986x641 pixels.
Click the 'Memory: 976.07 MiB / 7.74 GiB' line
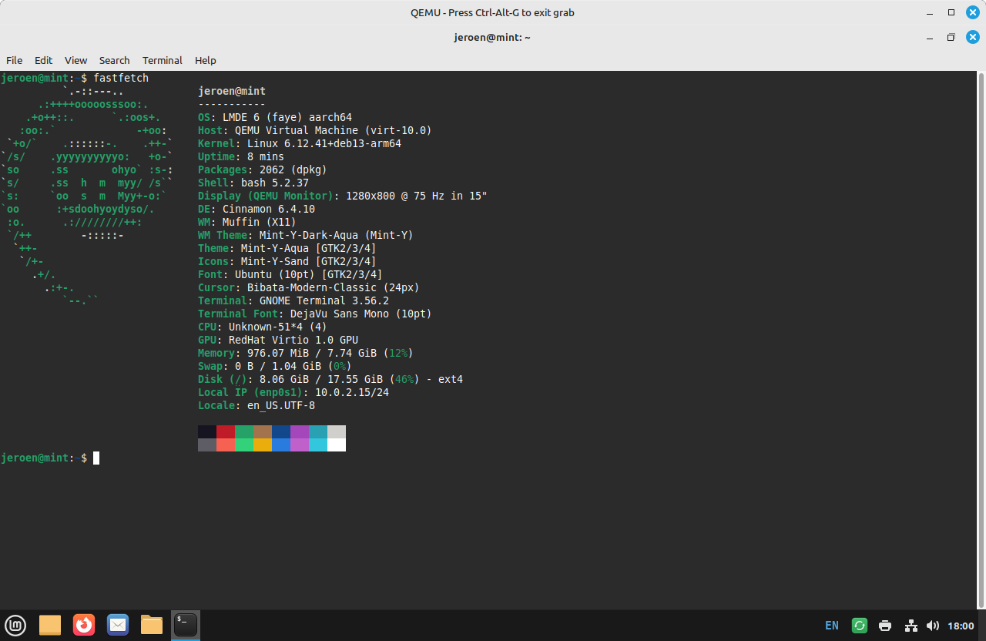(306, 353)
